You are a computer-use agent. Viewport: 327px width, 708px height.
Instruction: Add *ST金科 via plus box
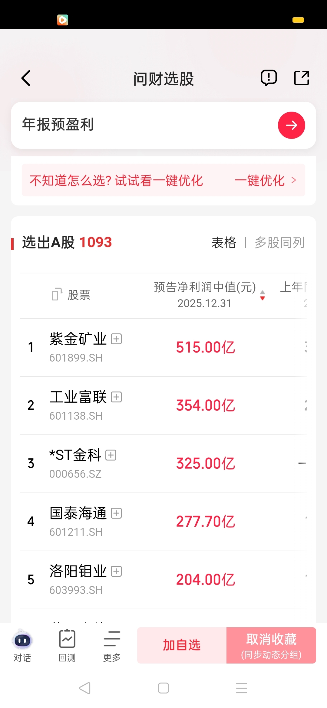tap(111, 455)
